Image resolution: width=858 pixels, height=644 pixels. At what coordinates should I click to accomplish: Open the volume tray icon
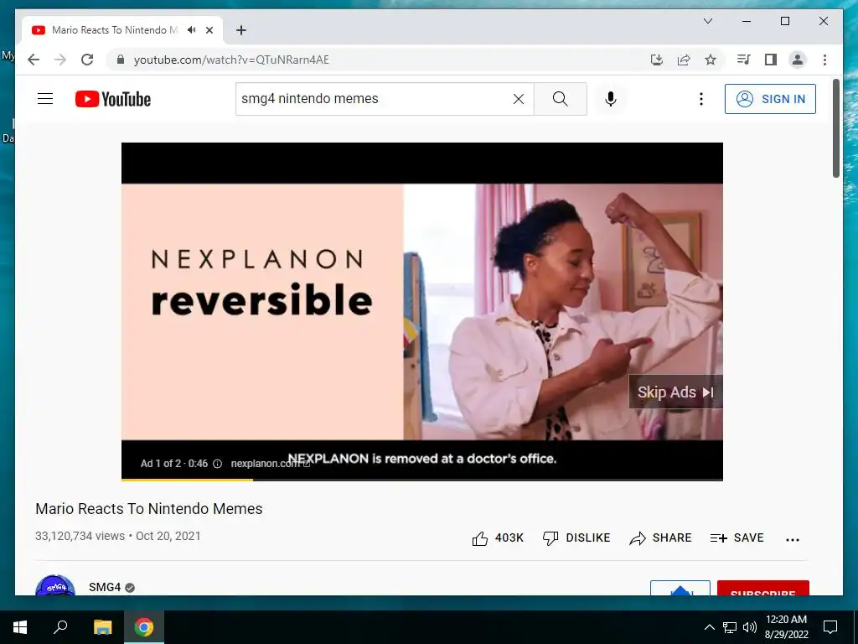[x=750, y=627]
